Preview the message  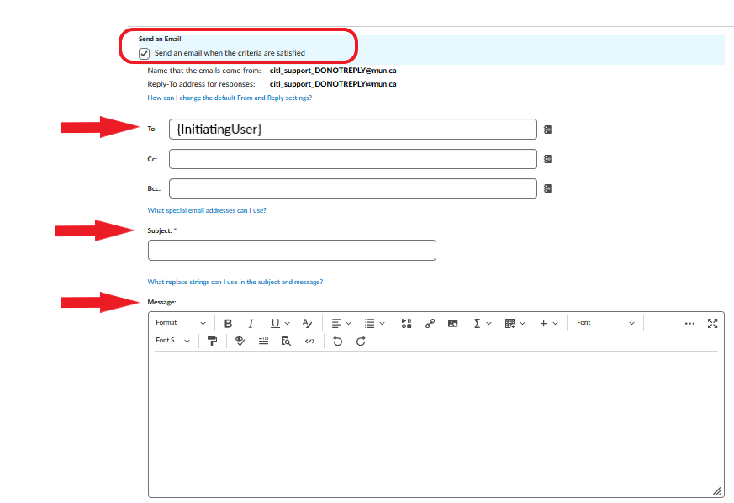pos(286,341)
